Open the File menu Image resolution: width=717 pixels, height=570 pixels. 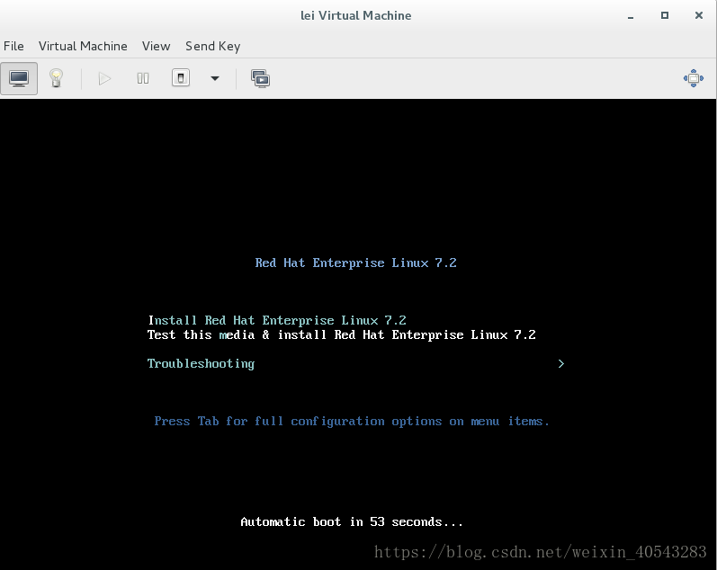tap(13, 46)
